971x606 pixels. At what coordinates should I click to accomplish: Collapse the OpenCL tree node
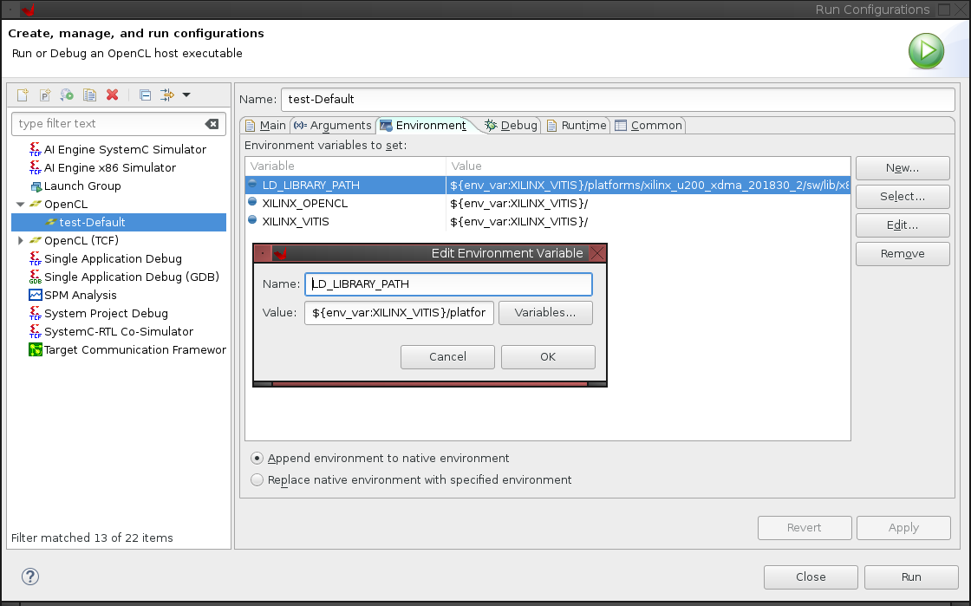tap(20, 205)
